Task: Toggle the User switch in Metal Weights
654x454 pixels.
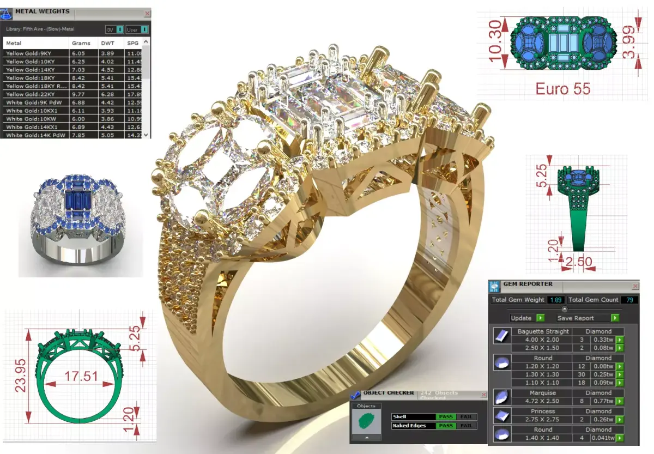Action: (x=143, y=29)
